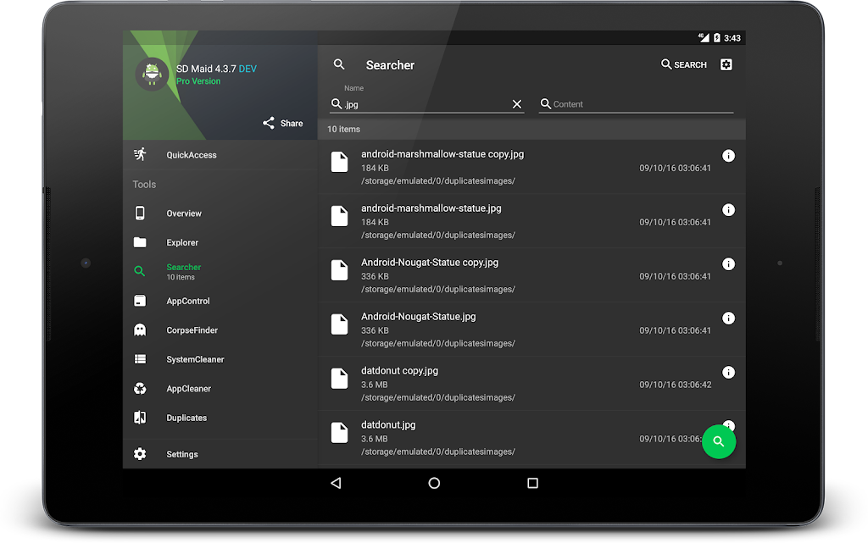Image resolution: width=868 pixels, height=543 pixels.
Task: Select Overview in the Tools list
Action: click(x=184, y=213)
